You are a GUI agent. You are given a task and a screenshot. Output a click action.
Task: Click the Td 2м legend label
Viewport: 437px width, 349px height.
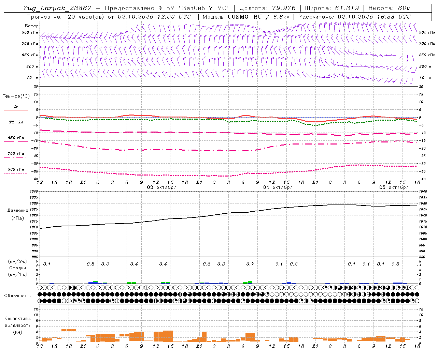tap(16, 122)
